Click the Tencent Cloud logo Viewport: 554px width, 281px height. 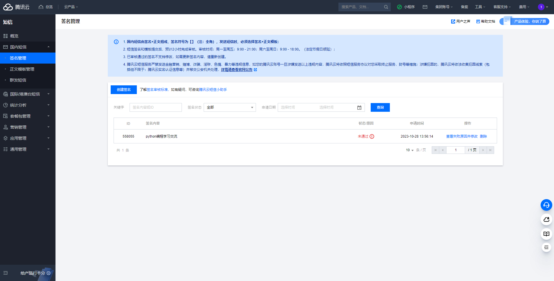click(x=16, y=7)
